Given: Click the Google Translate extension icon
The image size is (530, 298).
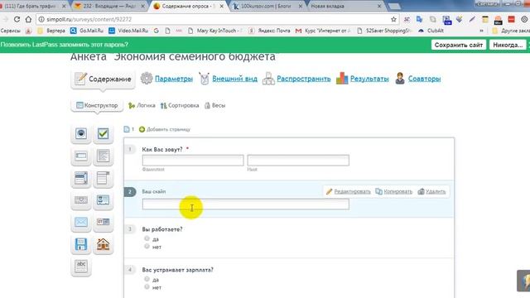Looking at the screenshot, I should point(420,20).
